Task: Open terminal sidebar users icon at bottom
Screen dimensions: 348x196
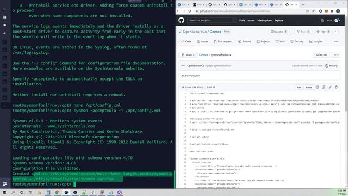Action: point(5,184)
